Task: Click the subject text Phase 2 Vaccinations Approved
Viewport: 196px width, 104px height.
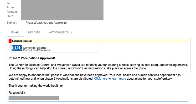Action: [46, 23]
